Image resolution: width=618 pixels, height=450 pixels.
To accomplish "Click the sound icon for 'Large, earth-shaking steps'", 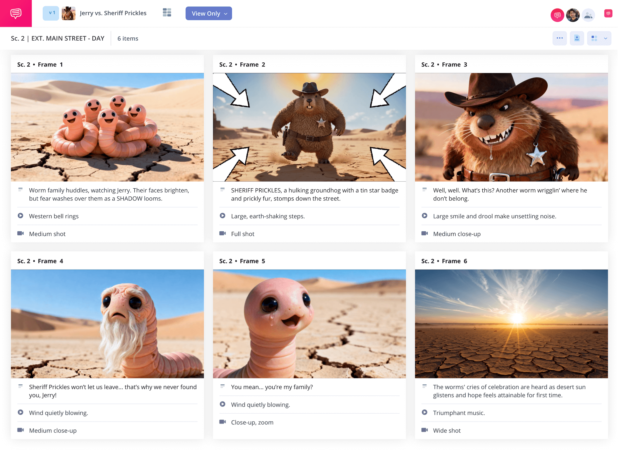I will [222, 216].
